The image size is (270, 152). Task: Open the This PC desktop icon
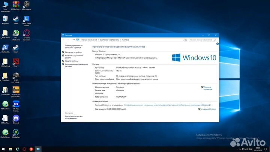click(5, 6)
